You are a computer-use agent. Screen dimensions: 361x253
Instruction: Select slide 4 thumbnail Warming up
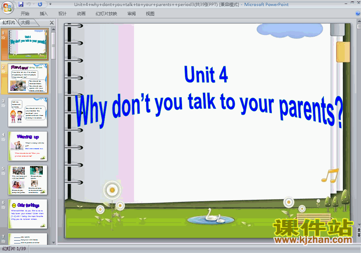tap(28, 146)
